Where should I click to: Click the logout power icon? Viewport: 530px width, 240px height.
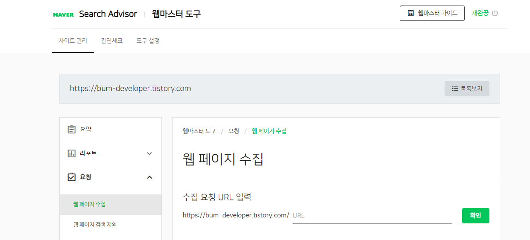click(x=495, y=13)
